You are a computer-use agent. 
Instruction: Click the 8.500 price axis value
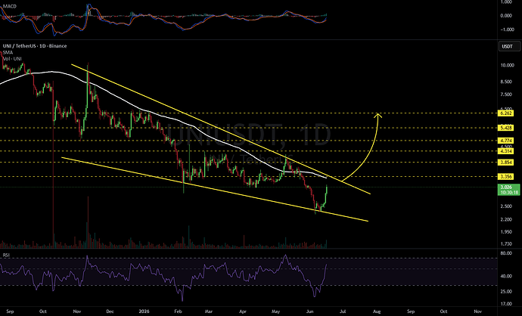pos(507,82)
